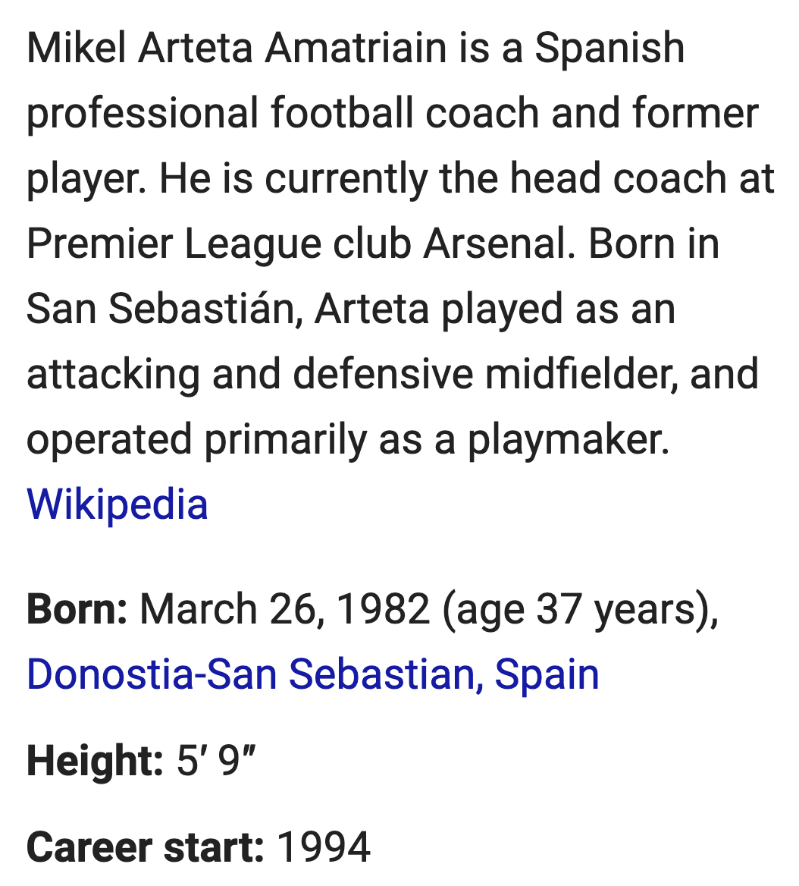Click the career start year 1994

point(324,847)
